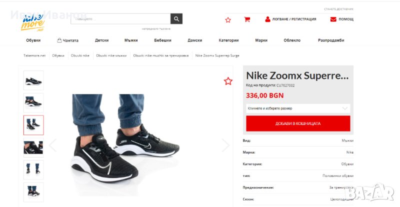Focus the search input field
400x207 pixels.
click(120, 19)
